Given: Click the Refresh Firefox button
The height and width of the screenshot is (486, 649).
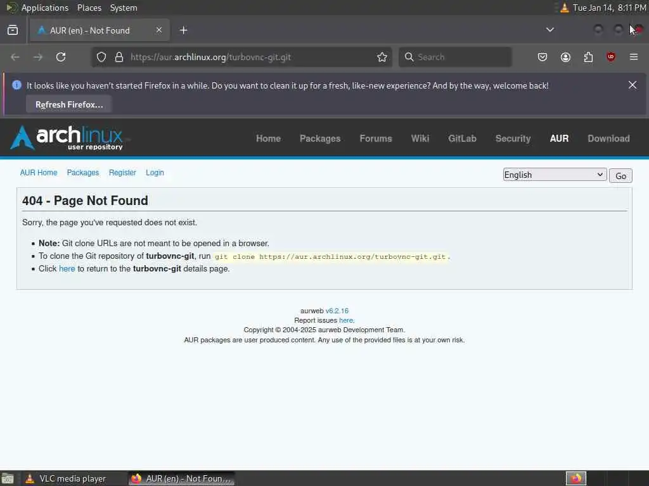Looking at the screenshot, I should 69,104.
